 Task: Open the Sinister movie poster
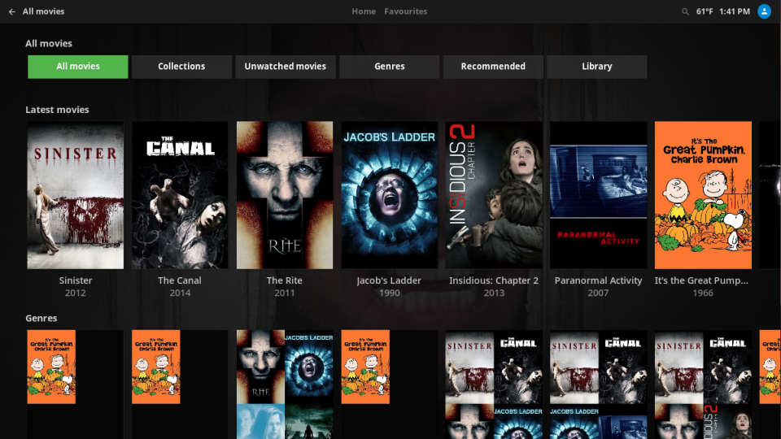(x=76, y=195)
